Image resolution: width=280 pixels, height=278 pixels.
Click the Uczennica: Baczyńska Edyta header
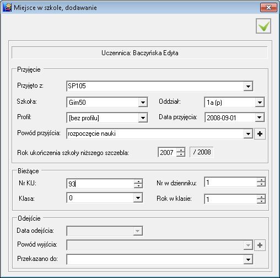click(x=140, y=53)
